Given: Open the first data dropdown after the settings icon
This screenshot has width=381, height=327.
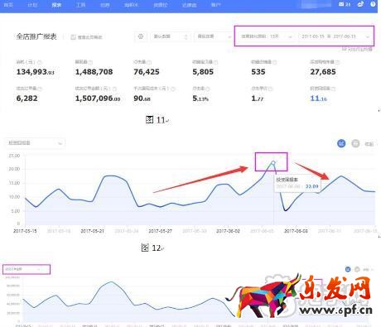Looking at the screenshot, I should [170, 36].
